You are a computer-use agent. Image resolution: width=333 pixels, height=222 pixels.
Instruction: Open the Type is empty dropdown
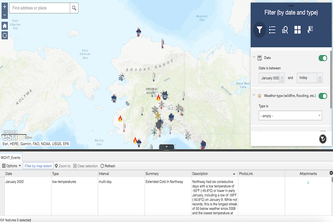click(290, 116)
